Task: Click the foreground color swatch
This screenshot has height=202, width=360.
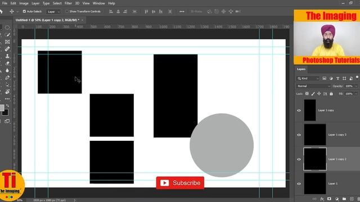Action: tap(2, 108)
